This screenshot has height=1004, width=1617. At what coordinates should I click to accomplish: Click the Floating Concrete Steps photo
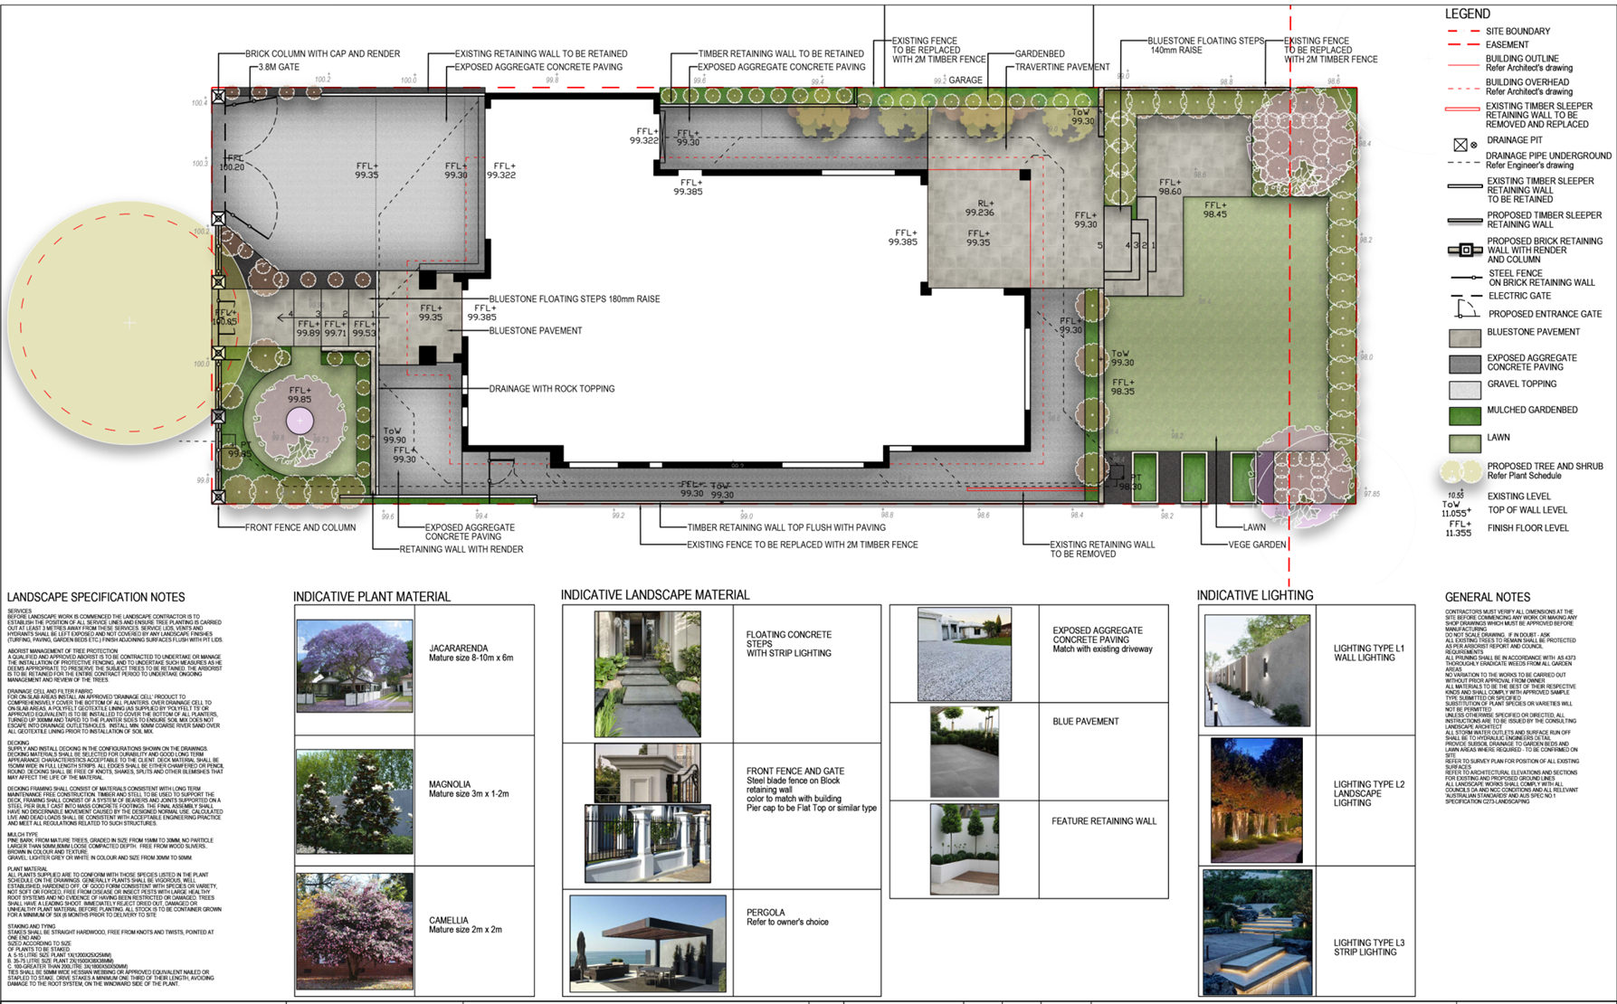pyautogui.click(x=647, y=674)
